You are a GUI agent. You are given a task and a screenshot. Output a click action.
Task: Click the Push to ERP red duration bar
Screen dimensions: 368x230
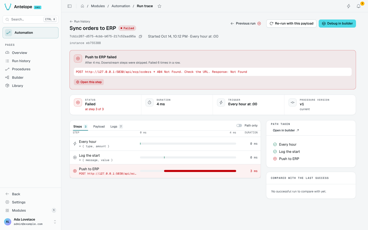(x=200, y=171)
